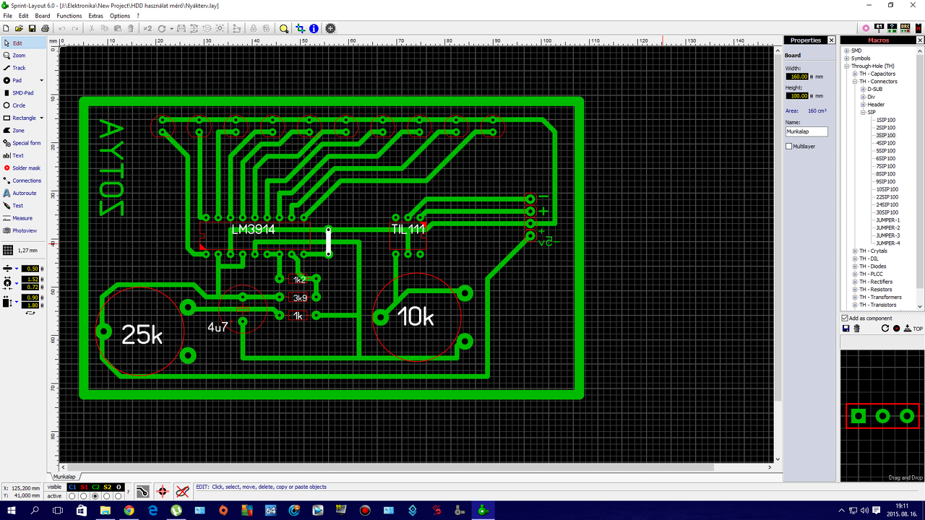This screenshot has height=520, width=925.
Task: Set S1 layer as active
Action: click(x=84, y=496)
